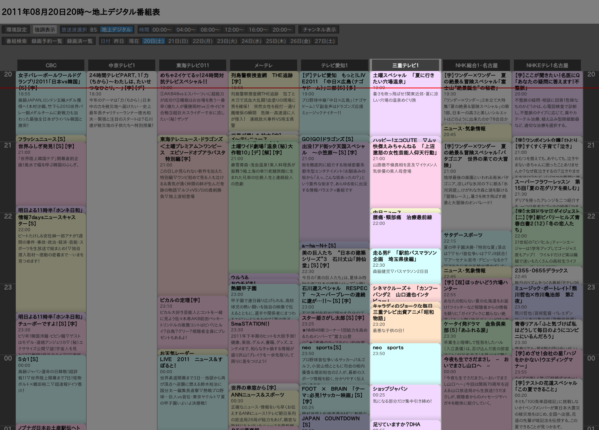Jump to the 04:00～ time slot

[x=186, y=30]
